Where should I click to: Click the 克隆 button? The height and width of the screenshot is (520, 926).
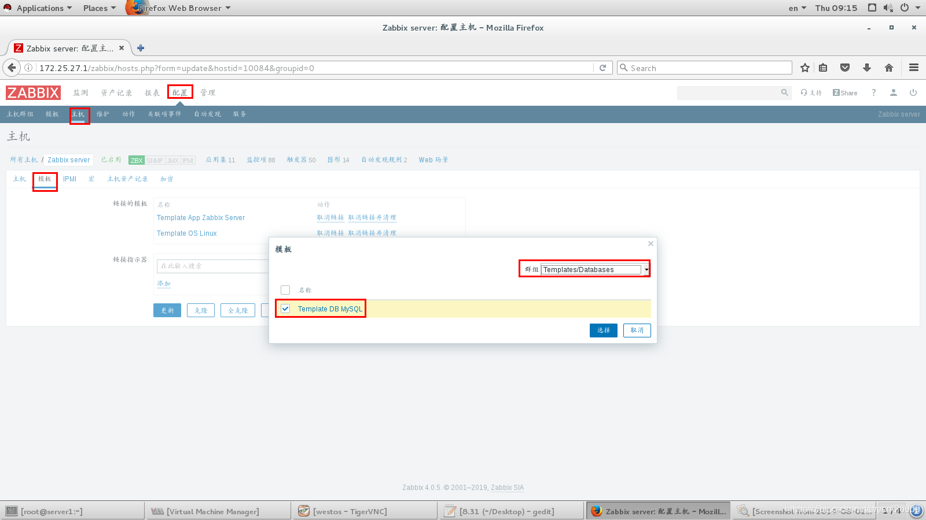(201, 310)
